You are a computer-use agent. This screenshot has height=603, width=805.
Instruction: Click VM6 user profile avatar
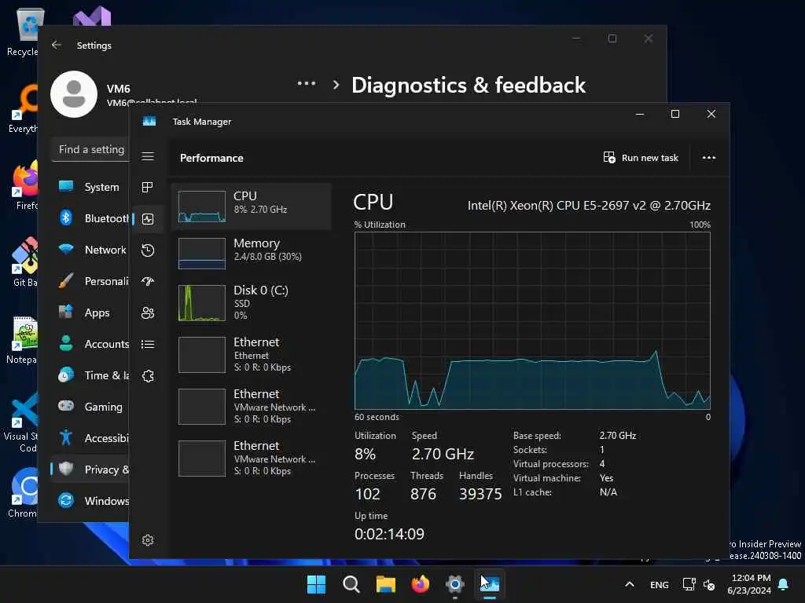74,94
